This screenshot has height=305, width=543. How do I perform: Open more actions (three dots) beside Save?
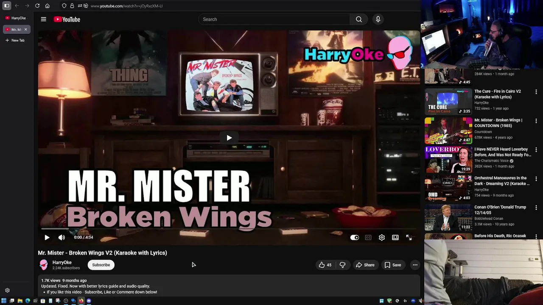click(x=415, y=265)
